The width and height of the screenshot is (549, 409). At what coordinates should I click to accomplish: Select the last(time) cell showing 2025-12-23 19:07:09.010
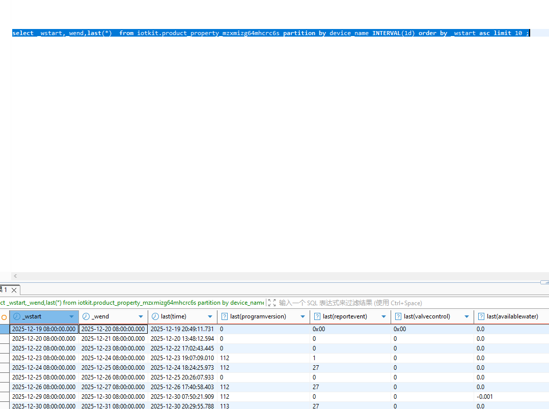182,358
